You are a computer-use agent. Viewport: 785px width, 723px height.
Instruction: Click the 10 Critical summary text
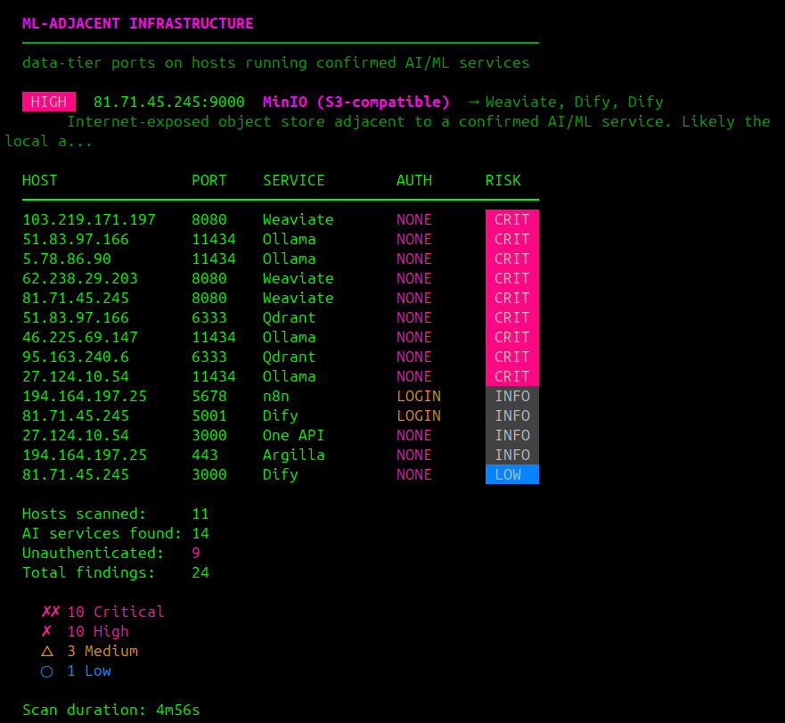(116, 612)
